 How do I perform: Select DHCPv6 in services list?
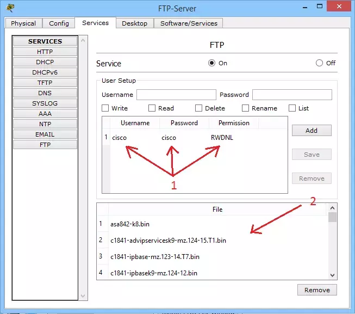point(45,72)
